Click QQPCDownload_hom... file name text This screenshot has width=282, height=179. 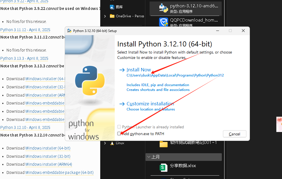[194, 20]
